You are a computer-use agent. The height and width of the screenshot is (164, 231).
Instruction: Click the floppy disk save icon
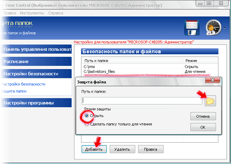192,28
